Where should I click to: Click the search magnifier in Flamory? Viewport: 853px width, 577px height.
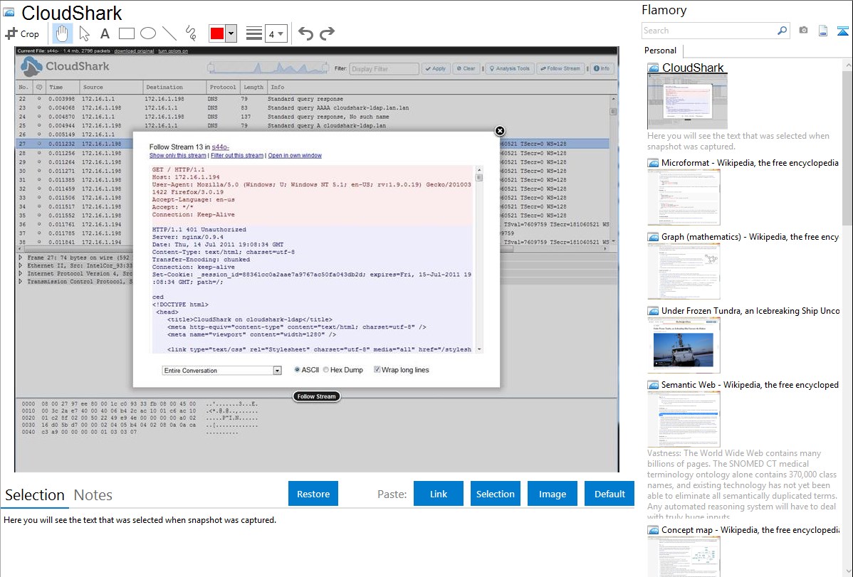point(782,31)
